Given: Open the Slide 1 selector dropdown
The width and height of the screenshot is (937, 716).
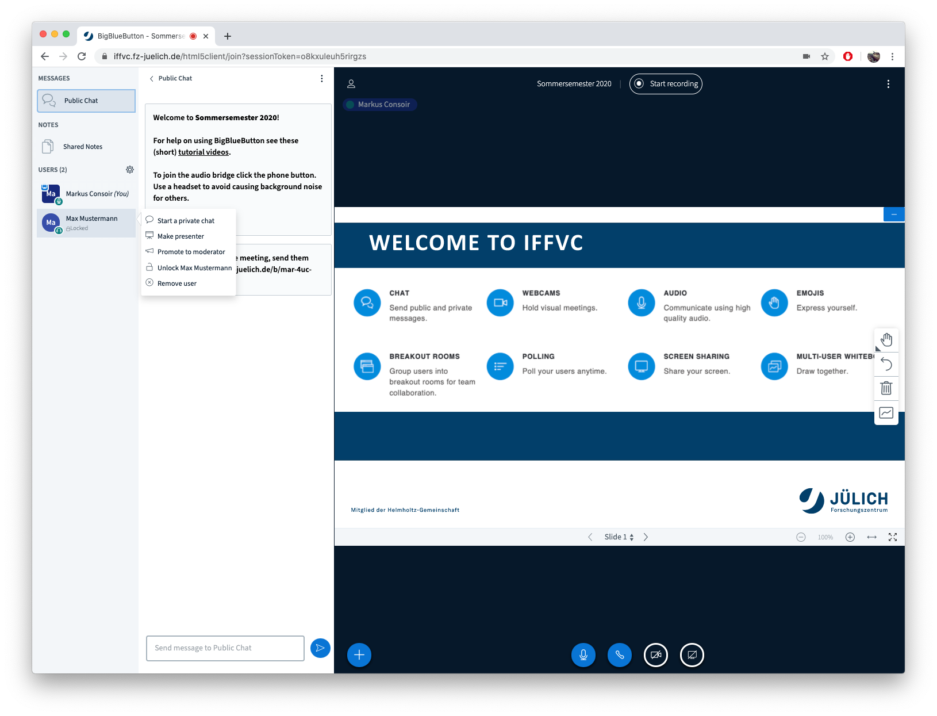Looking at the screenshot, I should 619,537.
